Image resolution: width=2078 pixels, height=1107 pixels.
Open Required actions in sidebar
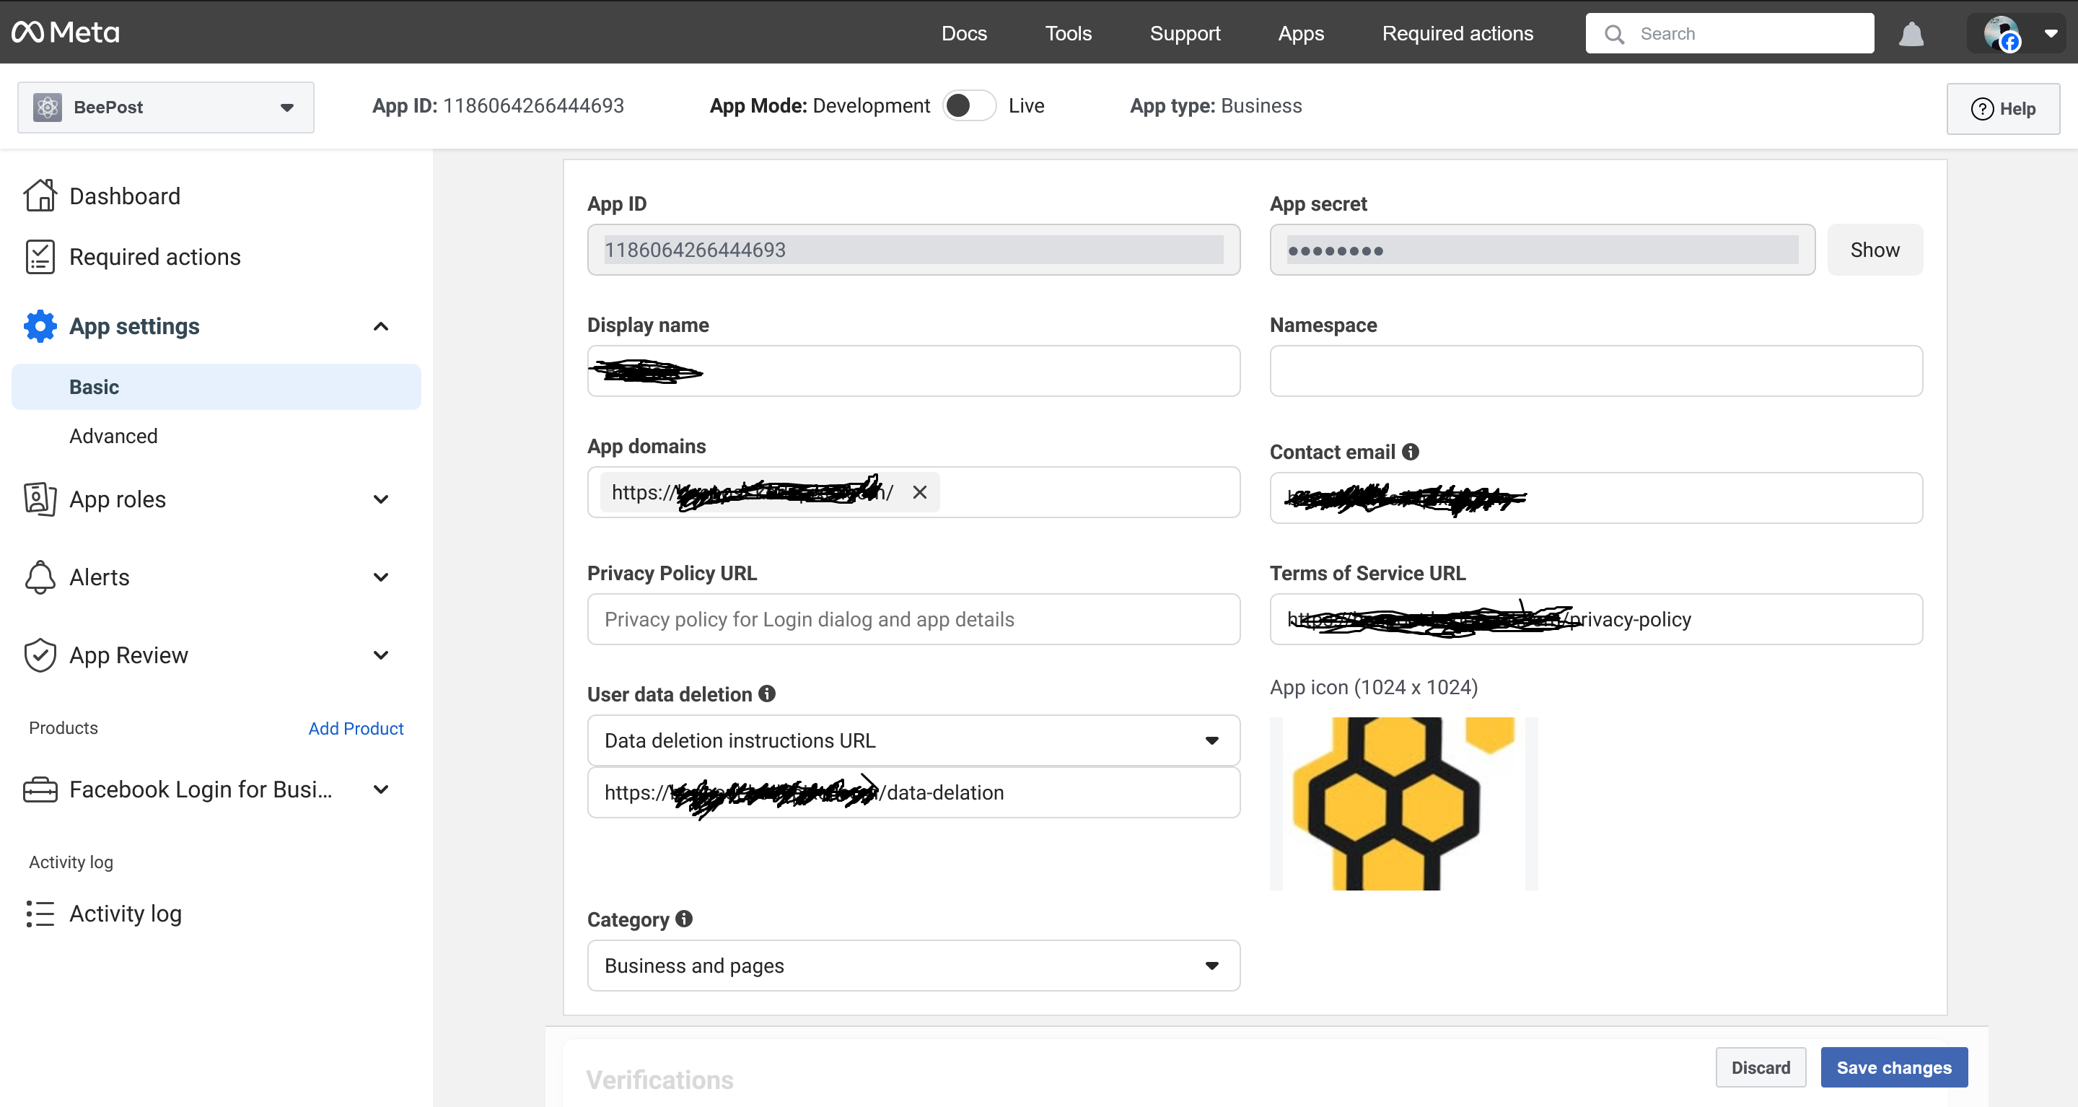click(x=155, y=257)
